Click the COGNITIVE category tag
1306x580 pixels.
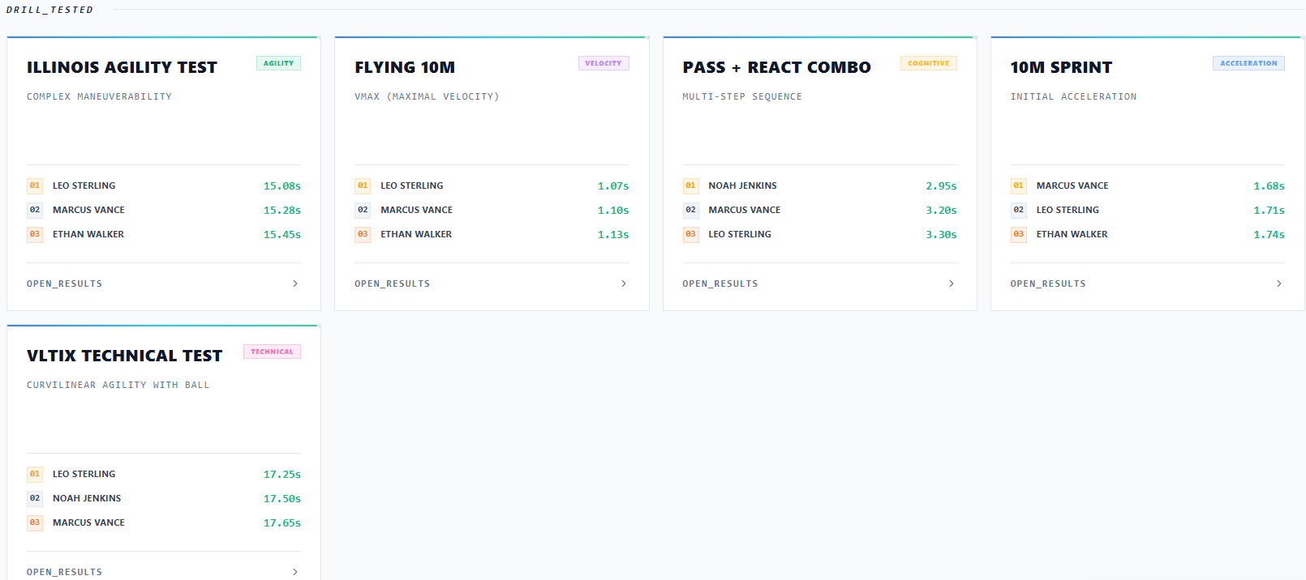click(929, 63)
